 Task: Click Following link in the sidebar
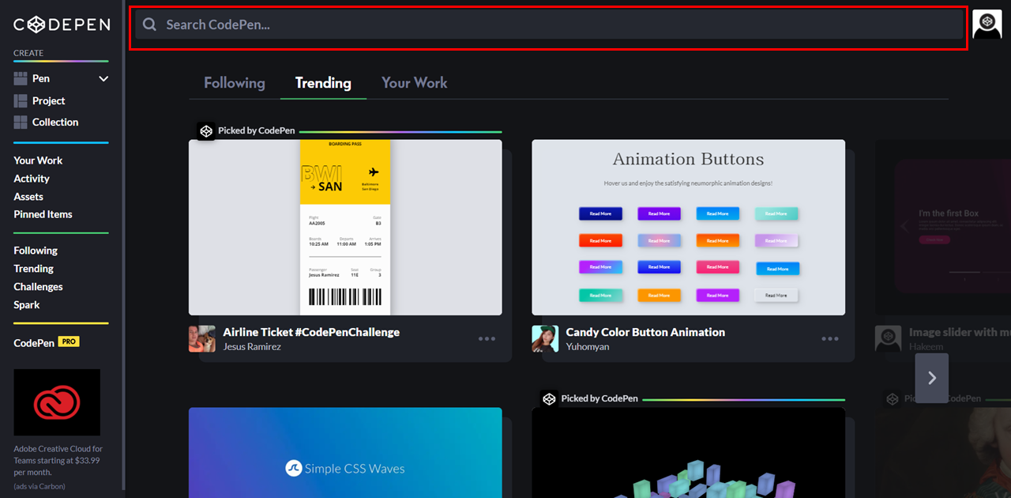tap(36, 251)
